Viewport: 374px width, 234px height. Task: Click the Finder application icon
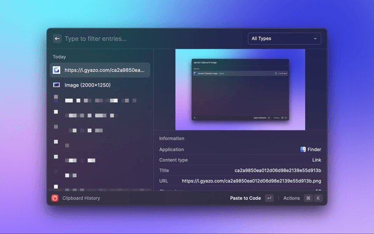pyautogui.click(x=303, y=149)
